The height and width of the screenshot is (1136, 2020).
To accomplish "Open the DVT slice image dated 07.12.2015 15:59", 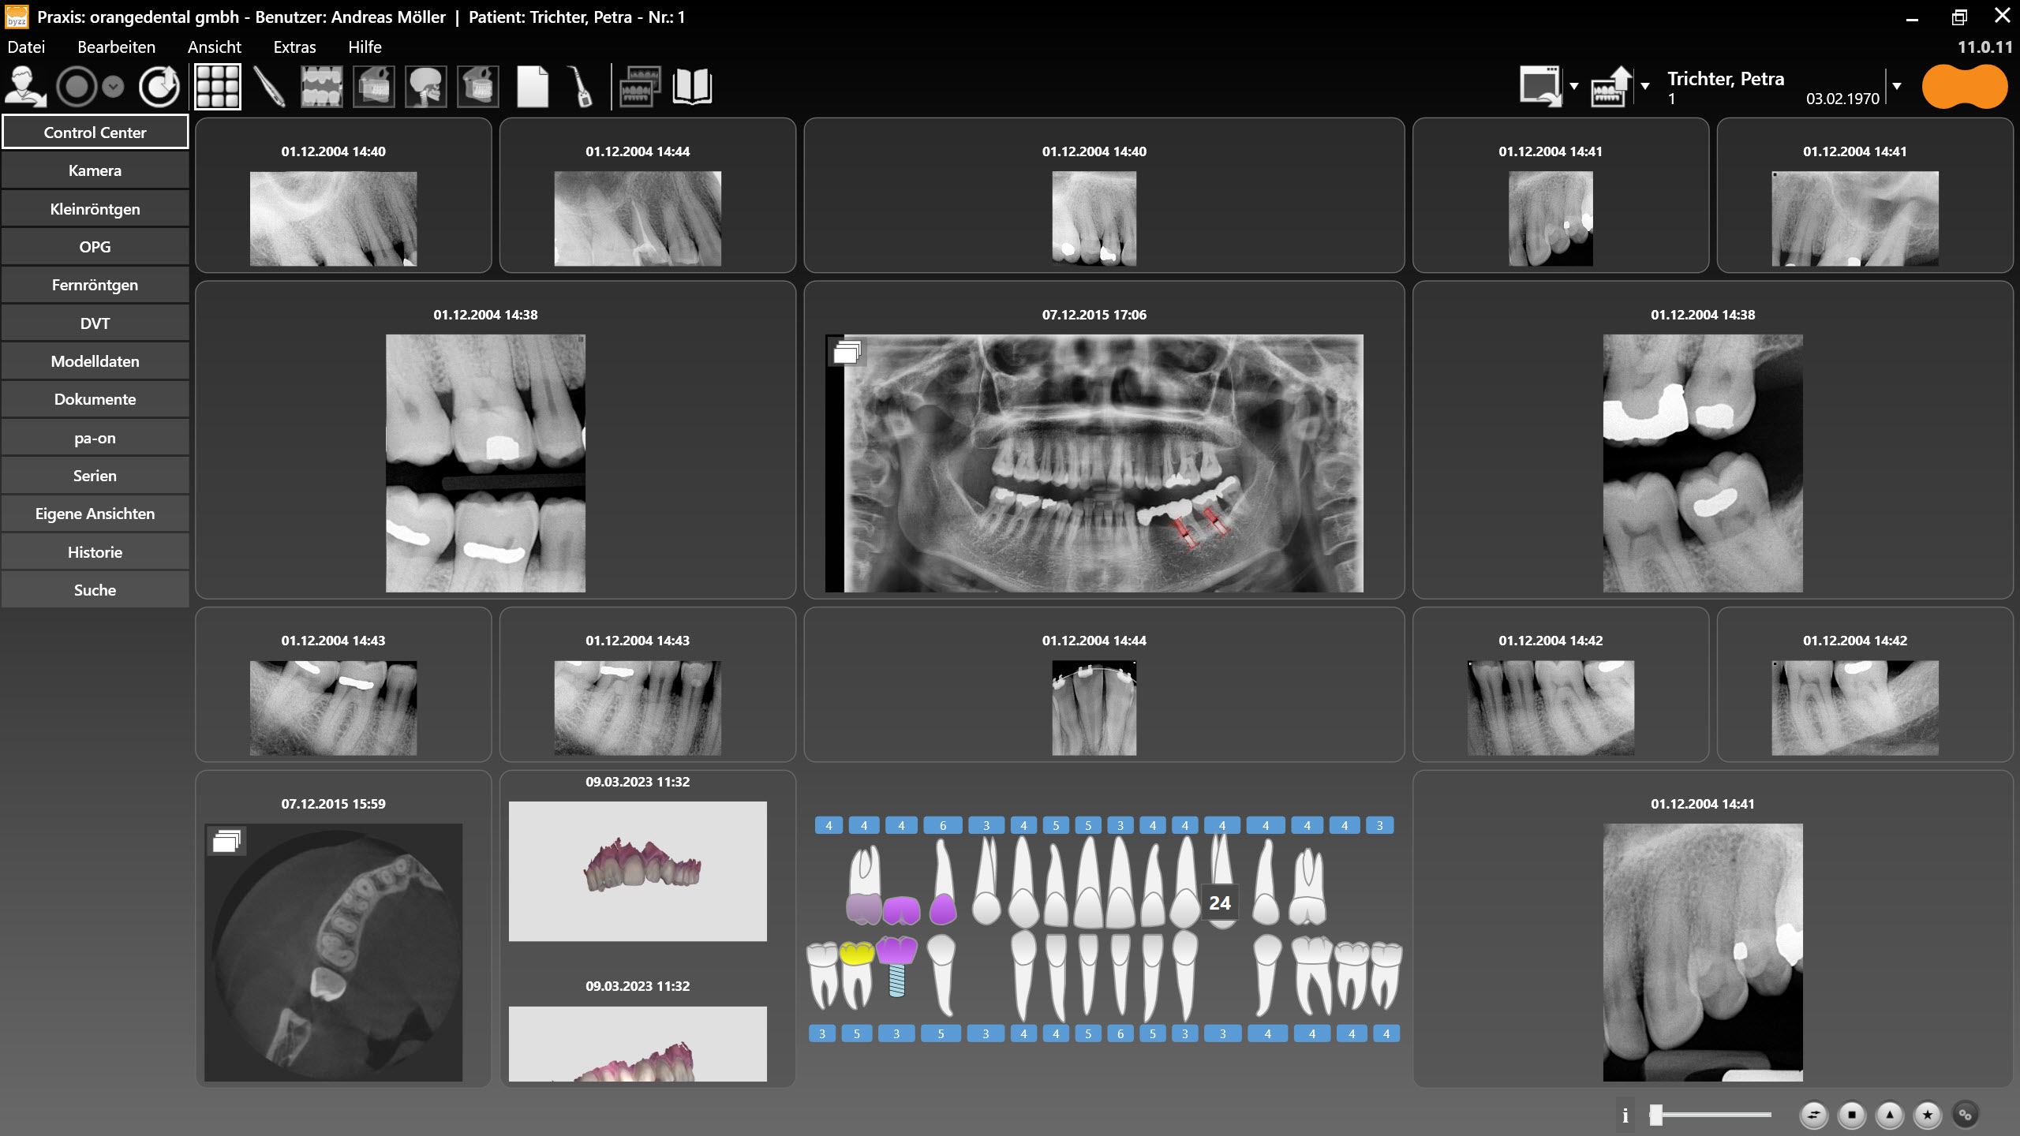I will tap(333, 952).
